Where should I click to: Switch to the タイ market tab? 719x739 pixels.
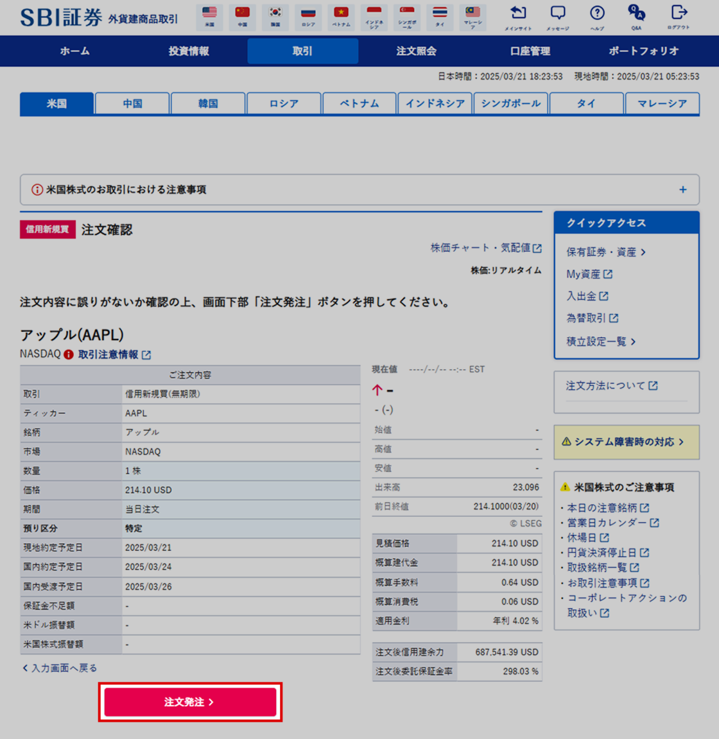point(587,103)
